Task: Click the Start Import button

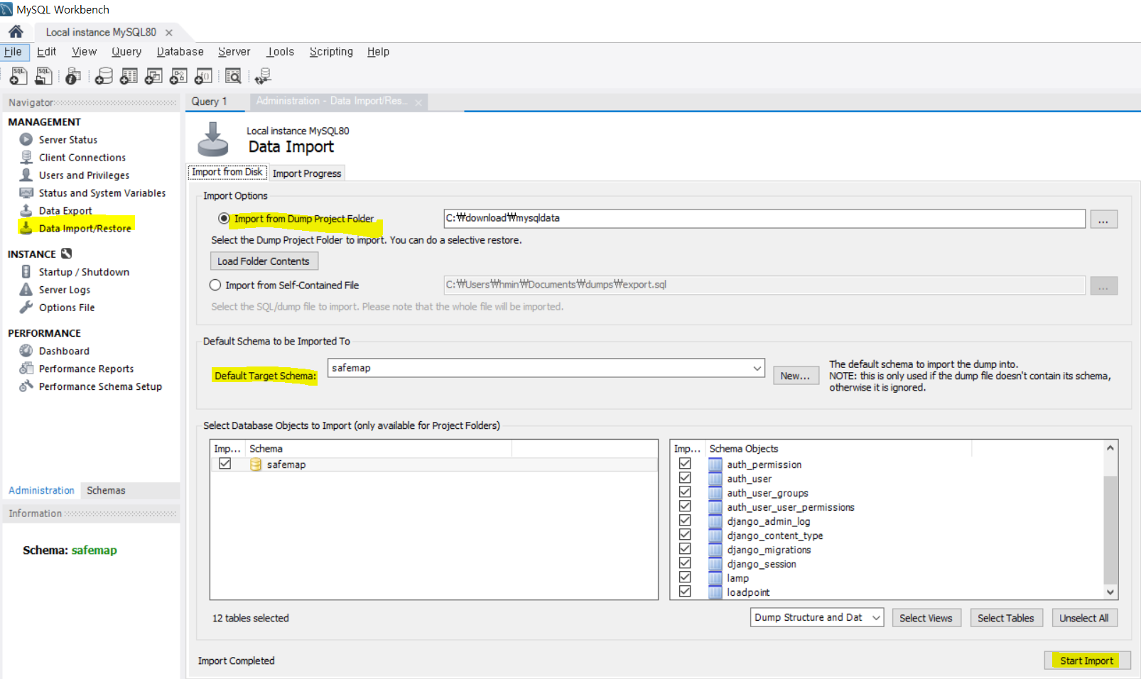Action: (1087, 661)
